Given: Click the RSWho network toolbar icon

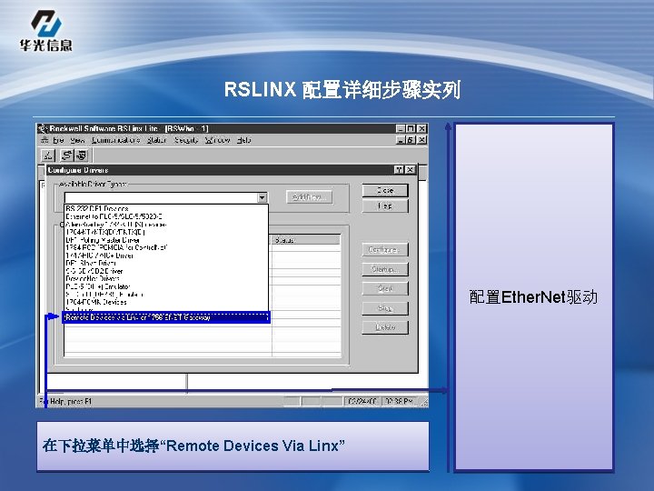Looking at the screenshot, I should tap(48, 155).
